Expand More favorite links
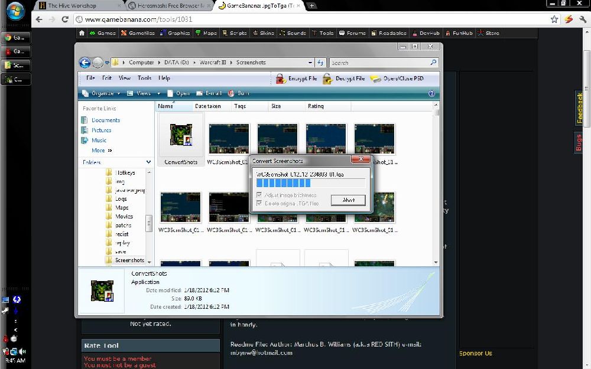This screenshot has width=591, height=369. coord(102,150)
